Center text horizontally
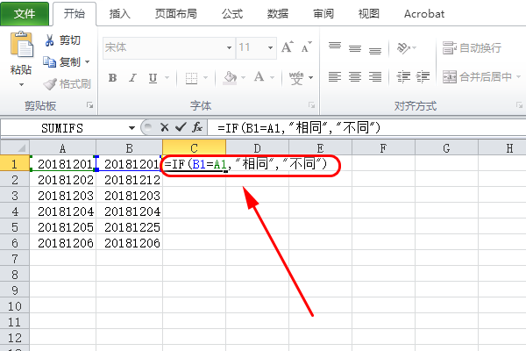 [x=355, y=77]
